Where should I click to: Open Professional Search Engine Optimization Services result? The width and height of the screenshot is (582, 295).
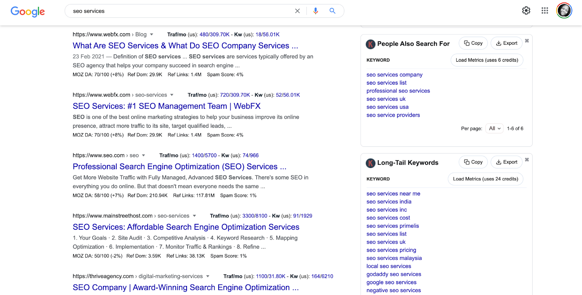tap(180, 167)
